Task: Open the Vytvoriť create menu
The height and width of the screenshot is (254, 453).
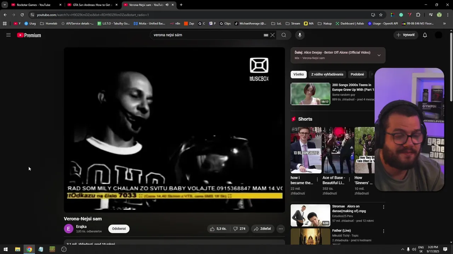Action: click(406, 35)
